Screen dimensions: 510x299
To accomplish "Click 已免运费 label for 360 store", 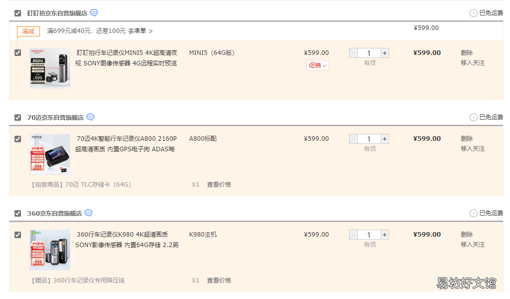I will [x=491, y=213].
